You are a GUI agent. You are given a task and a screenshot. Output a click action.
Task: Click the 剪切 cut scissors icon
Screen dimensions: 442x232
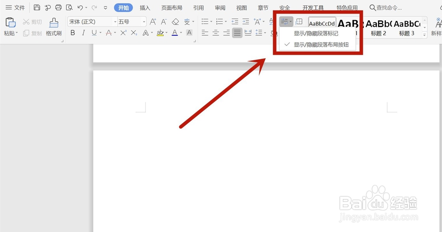(x=26, y=22)
